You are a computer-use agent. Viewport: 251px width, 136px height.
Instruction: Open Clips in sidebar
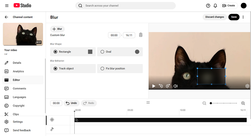(23, 114)
